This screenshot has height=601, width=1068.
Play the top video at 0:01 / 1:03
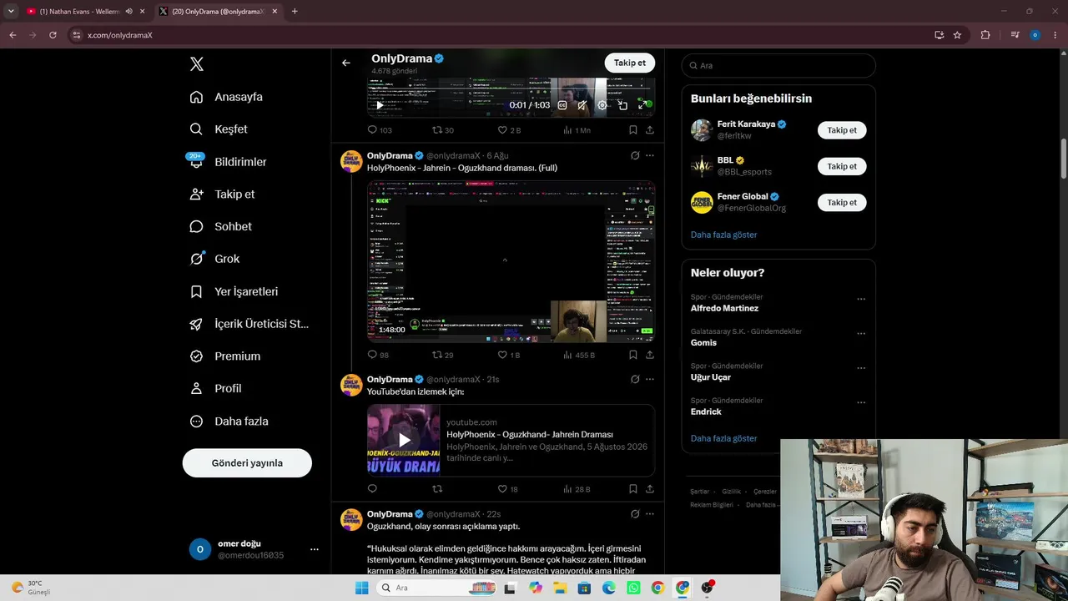[x=380, y=105]
